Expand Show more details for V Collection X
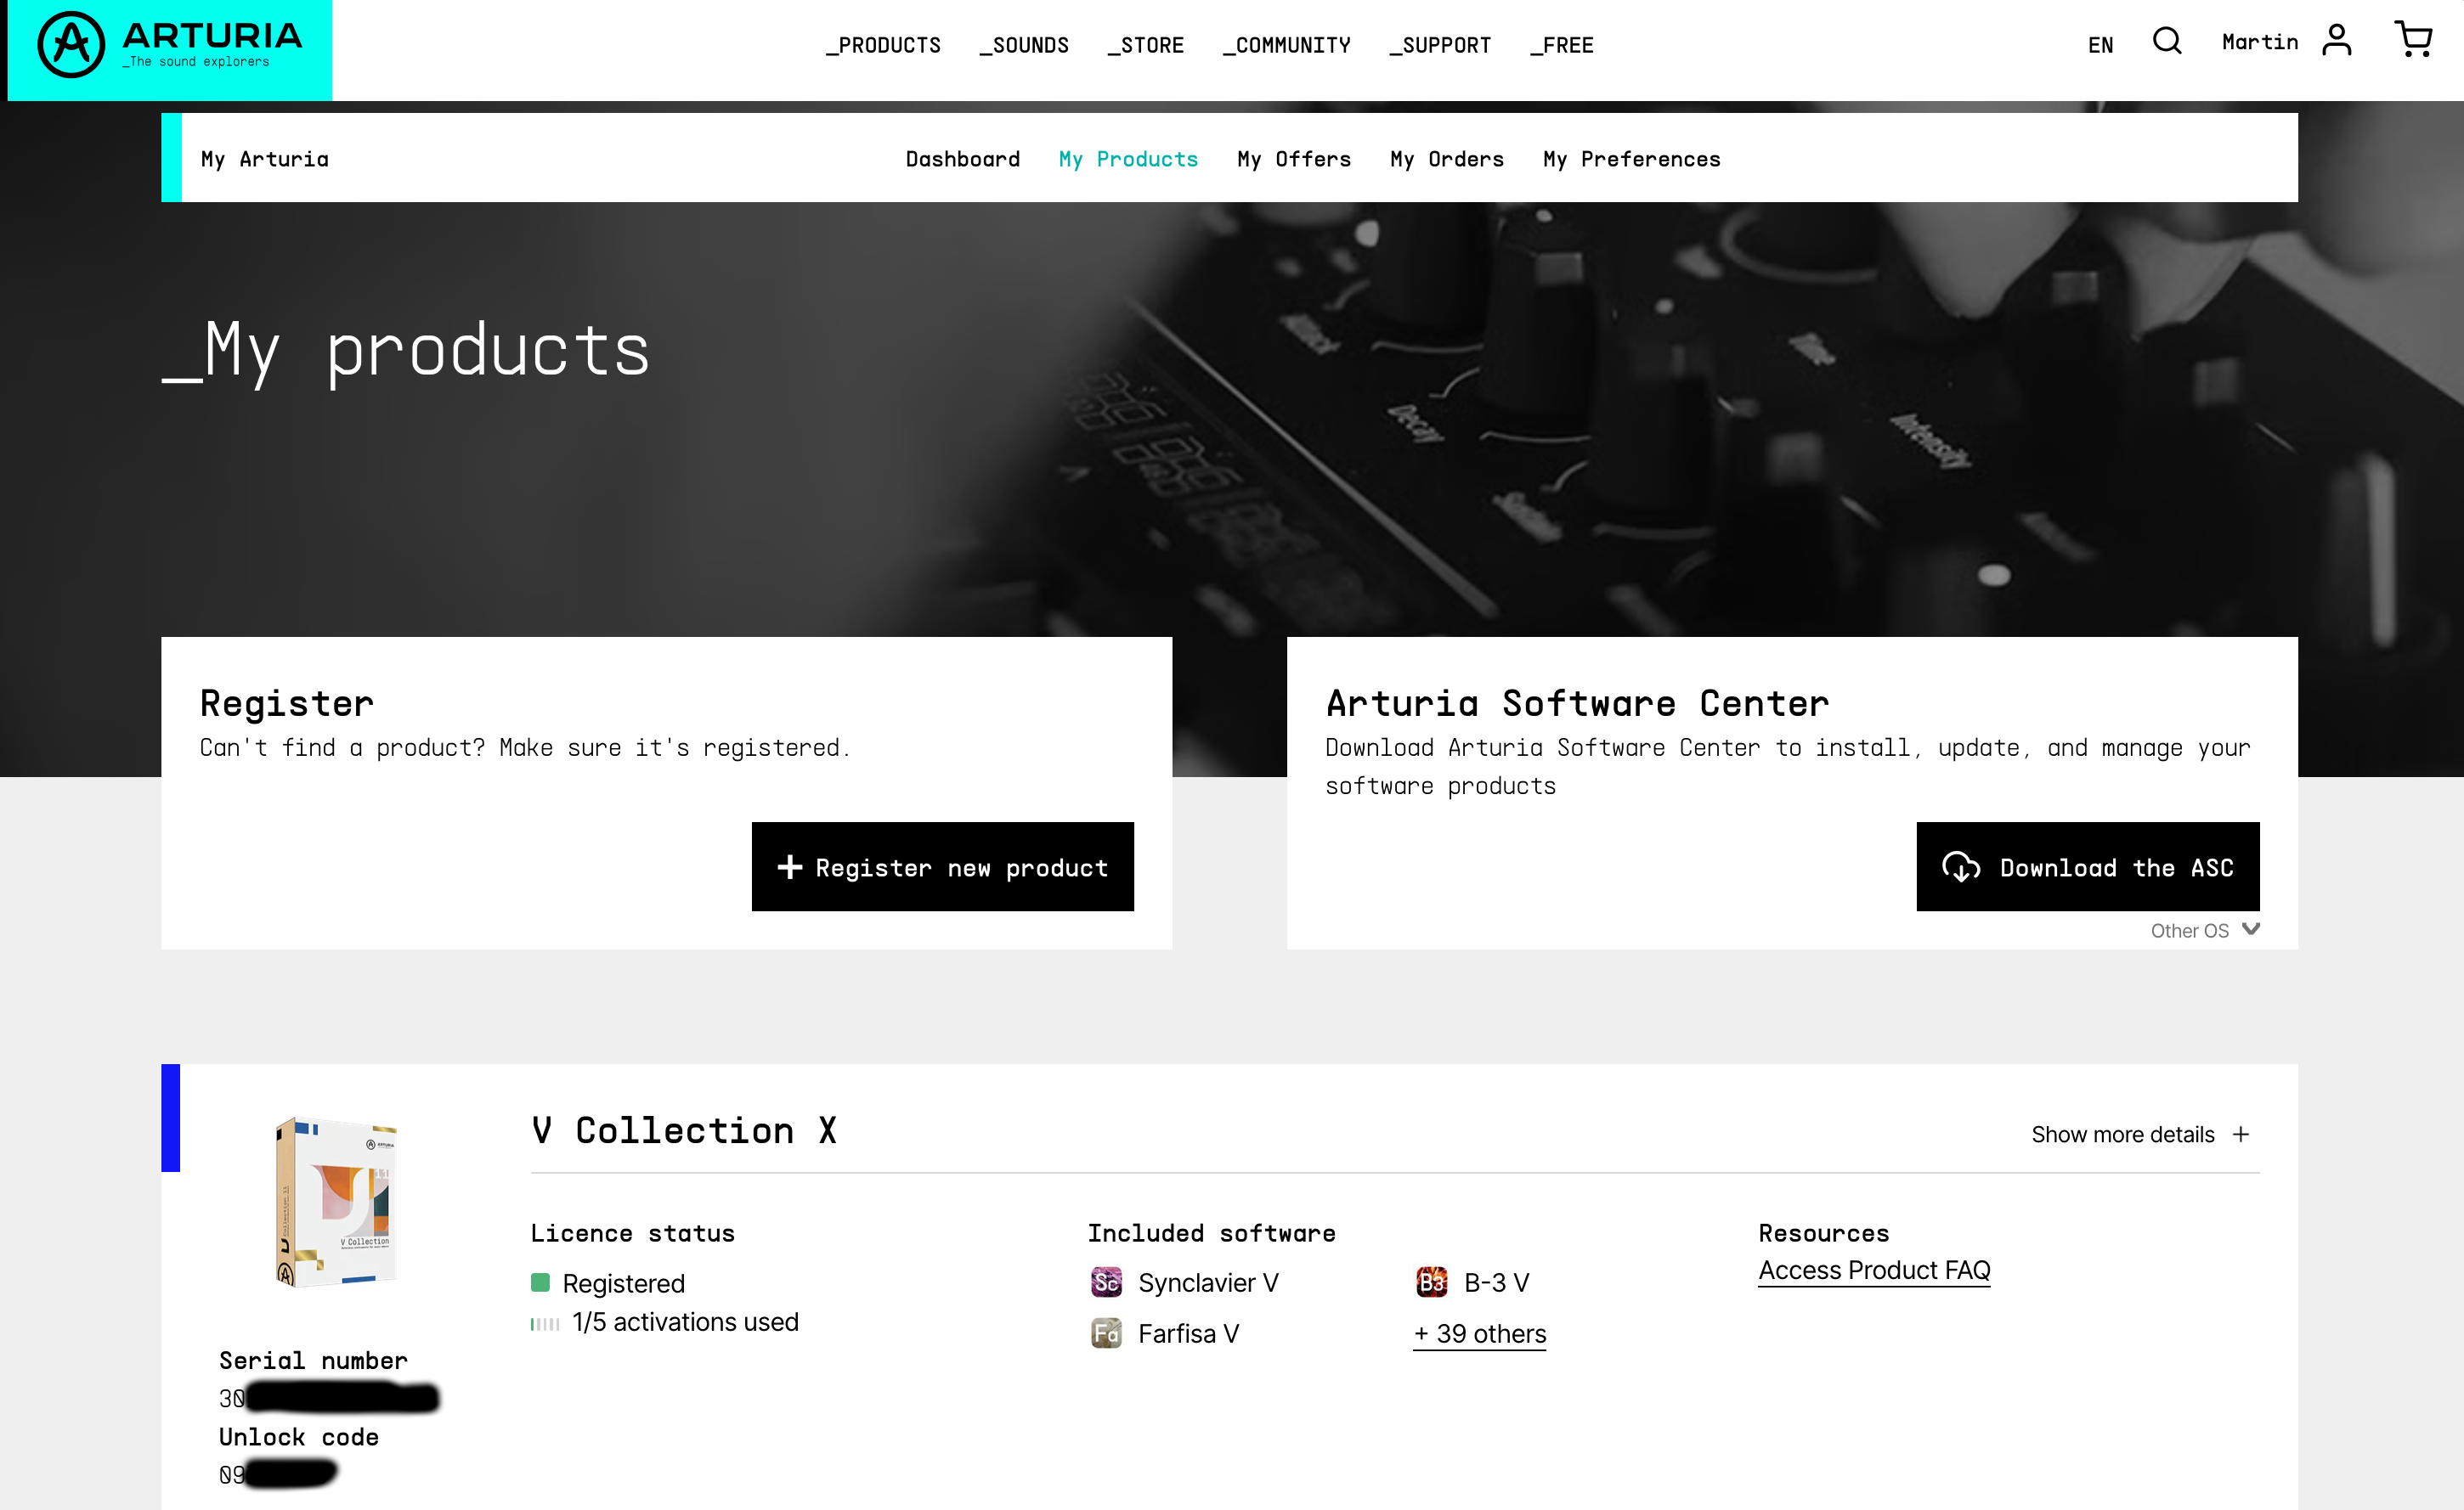2464x1510 pixels. (x=2140, y=1135)
